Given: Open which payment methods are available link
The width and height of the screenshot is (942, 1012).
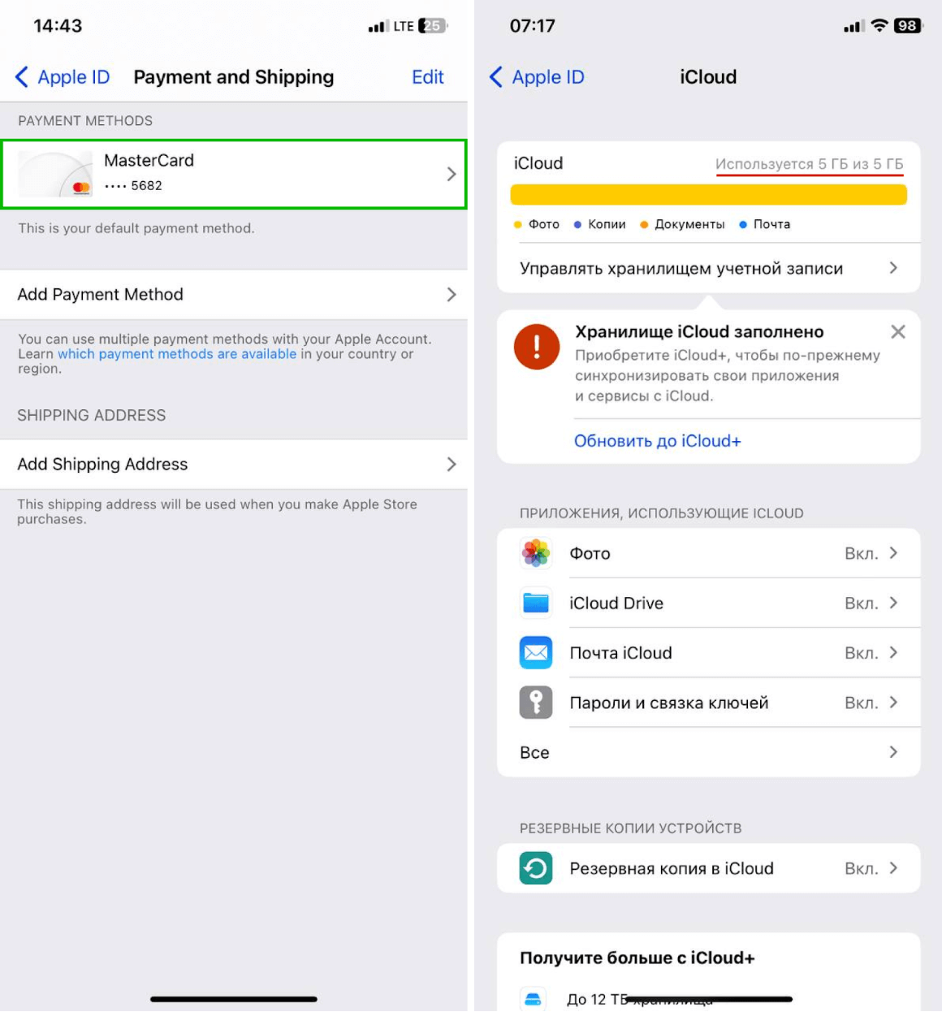Looking at the screenshot, I should [179, 353].
